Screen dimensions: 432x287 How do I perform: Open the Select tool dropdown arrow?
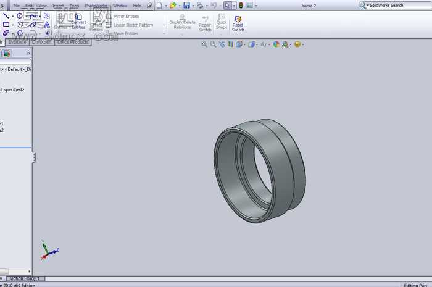[234, 6]
